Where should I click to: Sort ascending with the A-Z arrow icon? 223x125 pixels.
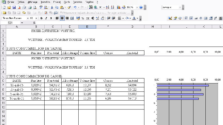[108, 7]
